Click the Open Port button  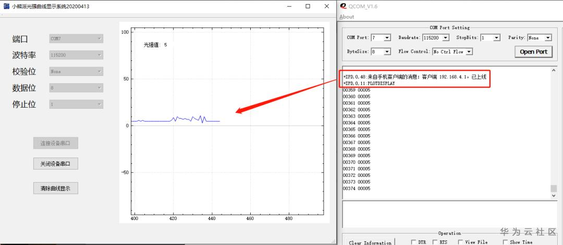tap(533, 51)
